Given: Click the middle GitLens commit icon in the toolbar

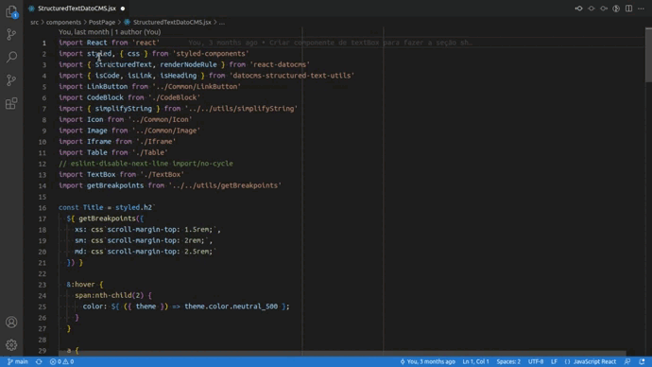Looking at the screenshot, I should tap(591, 9).
